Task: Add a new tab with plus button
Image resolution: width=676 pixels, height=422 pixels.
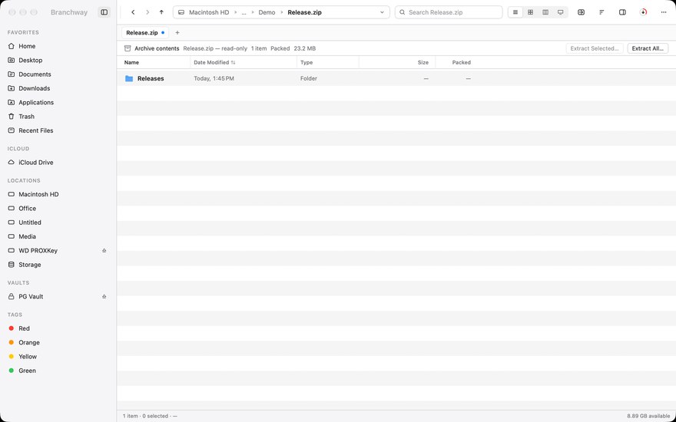Action: [177, 33]
